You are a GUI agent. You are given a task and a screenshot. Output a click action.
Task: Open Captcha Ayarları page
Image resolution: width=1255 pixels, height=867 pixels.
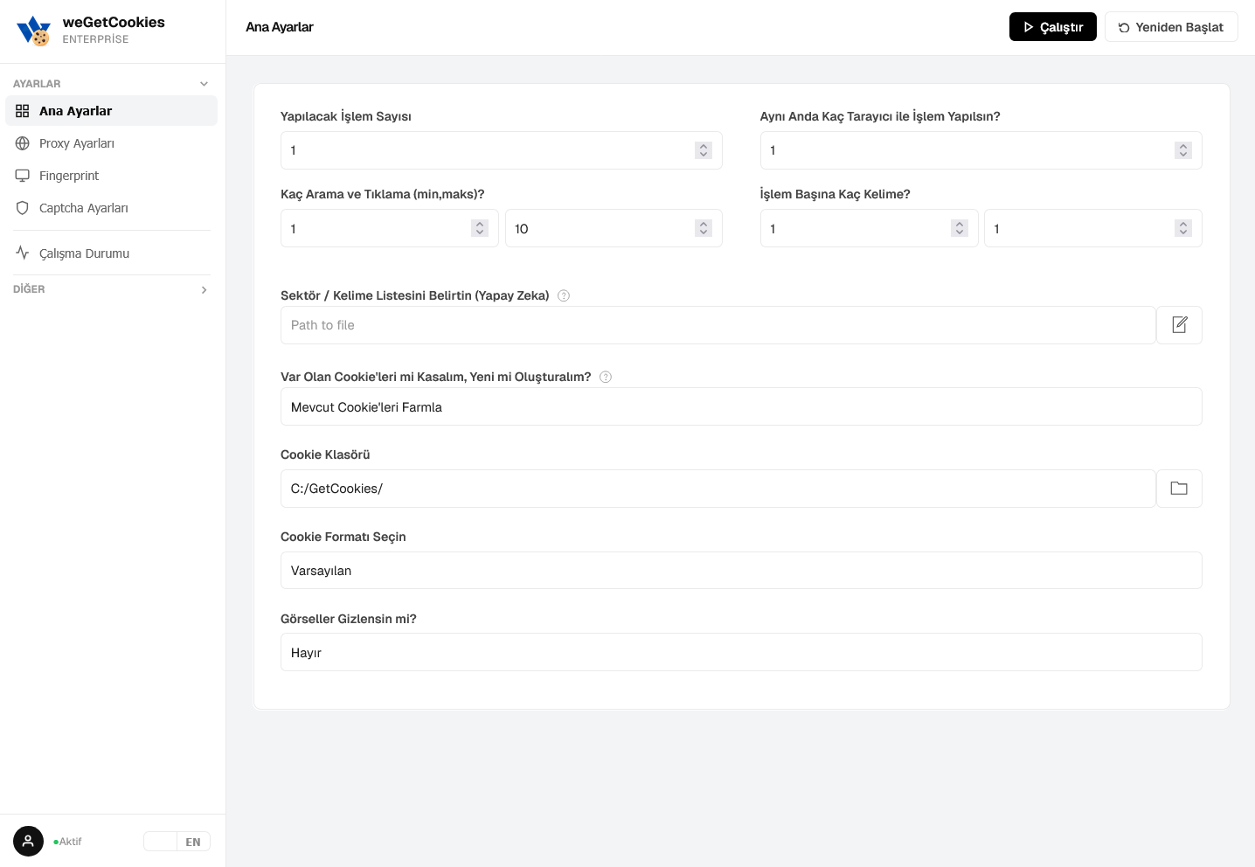(x=111, y=208)
